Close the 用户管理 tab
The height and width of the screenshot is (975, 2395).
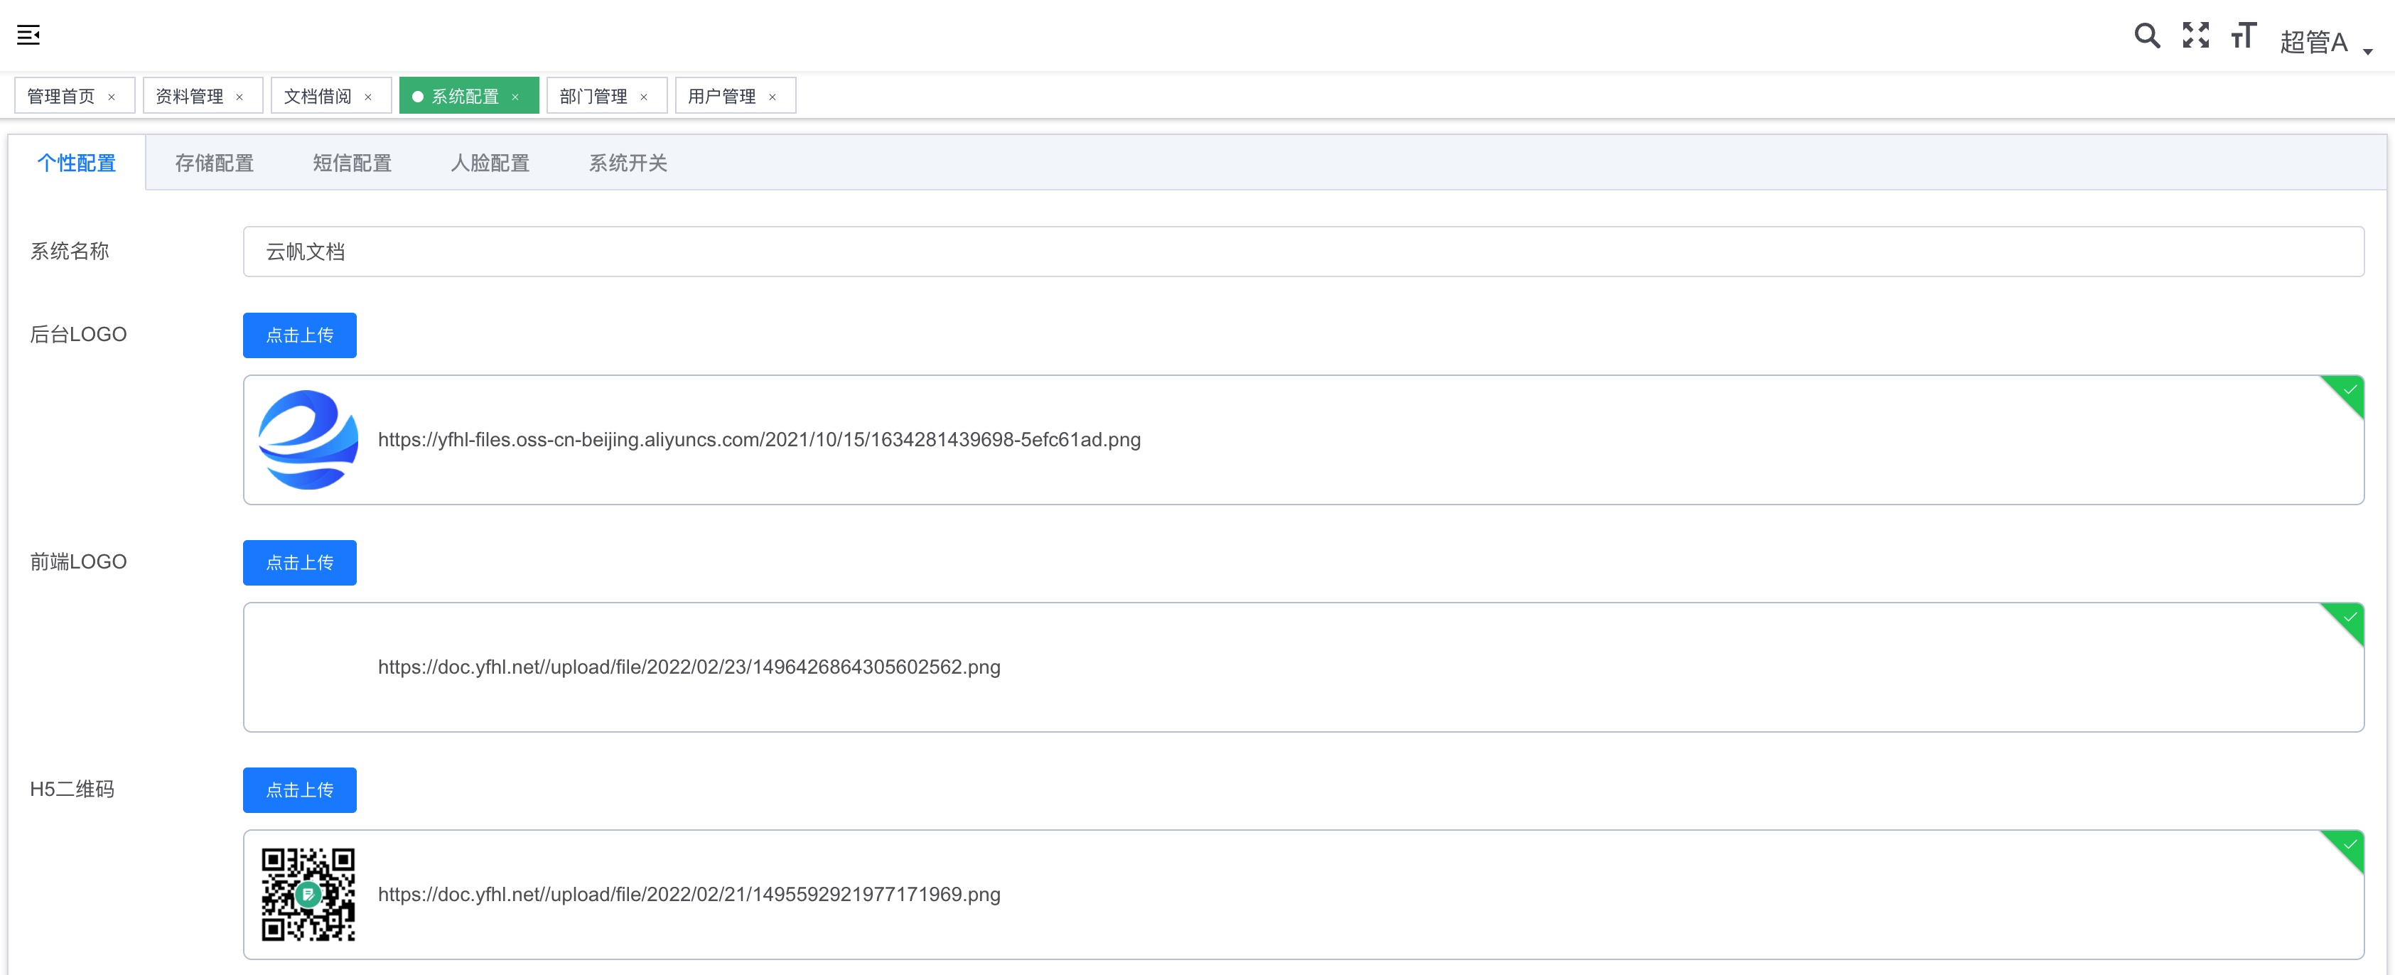773,97
